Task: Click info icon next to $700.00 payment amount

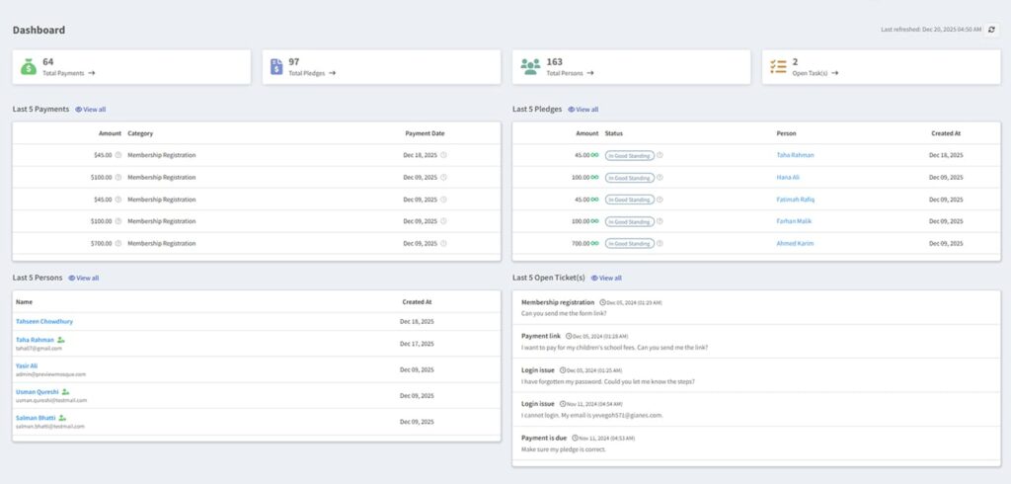Action: [x=118, y=244]
